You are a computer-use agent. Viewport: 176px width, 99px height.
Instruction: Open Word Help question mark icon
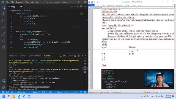tap(175, 5)
